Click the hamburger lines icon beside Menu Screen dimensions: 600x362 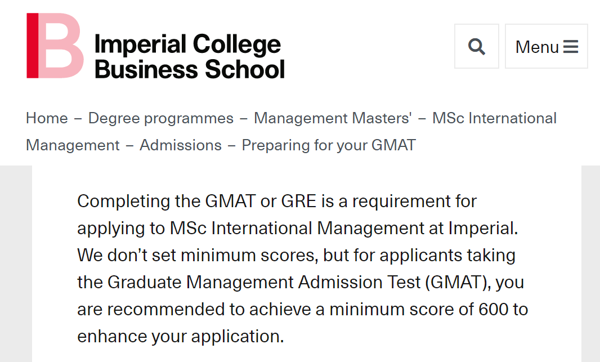(571, 47)
